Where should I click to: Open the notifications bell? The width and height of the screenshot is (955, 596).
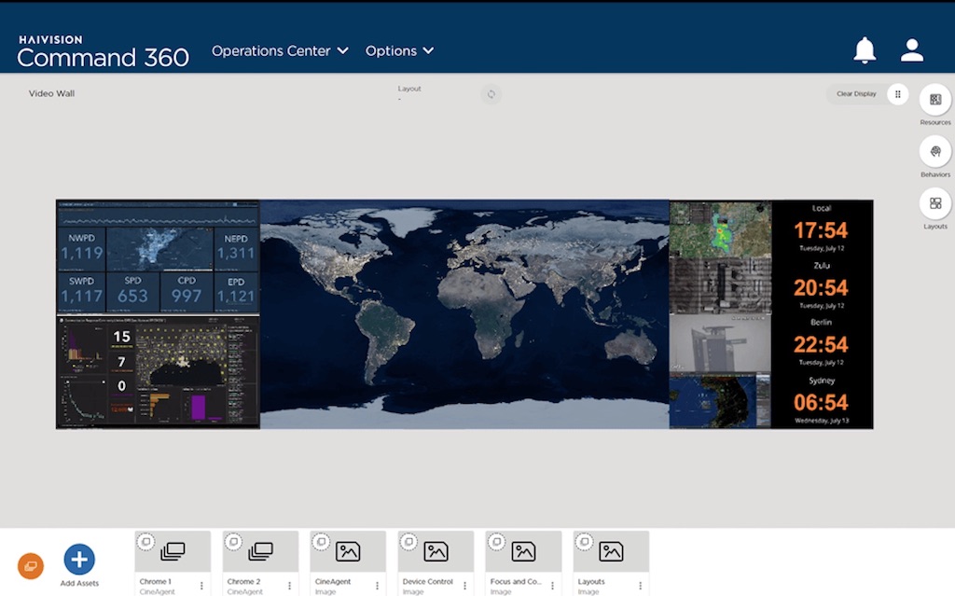coord(865,50)
